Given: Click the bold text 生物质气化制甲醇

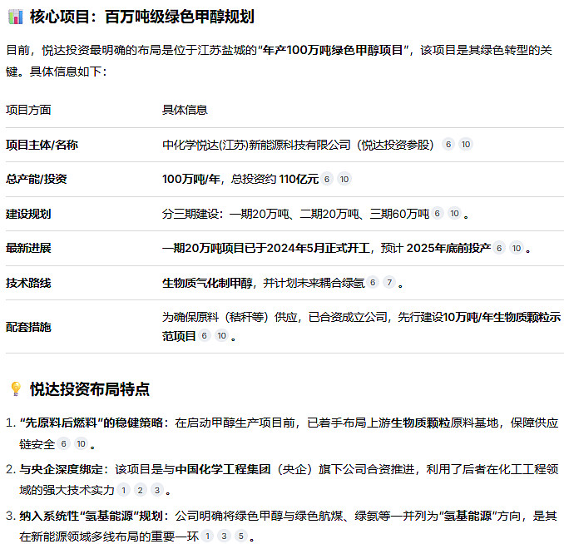Looking at the screenshot, I should point(207,283).
